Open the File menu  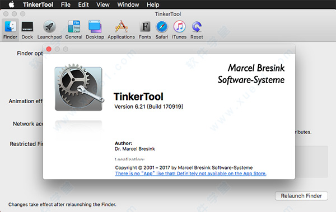click(66, 4)
